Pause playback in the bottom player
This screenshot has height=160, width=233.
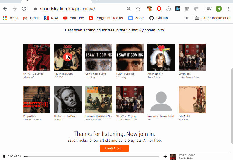(4, 157)
